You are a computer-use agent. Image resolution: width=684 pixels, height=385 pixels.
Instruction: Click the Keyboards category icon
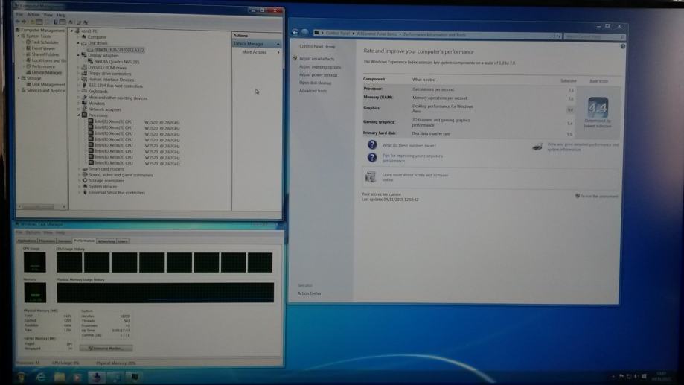point(85,92)
